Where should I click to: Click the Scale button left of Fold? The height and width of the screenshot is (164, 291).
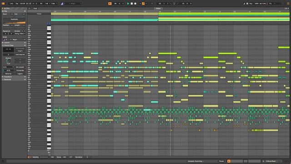click(29, 8)
